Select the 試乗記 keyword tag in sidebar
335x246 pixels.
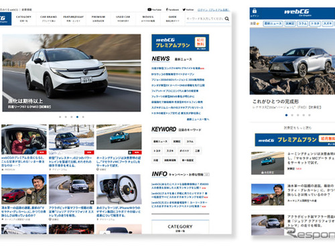pos(177,141)
